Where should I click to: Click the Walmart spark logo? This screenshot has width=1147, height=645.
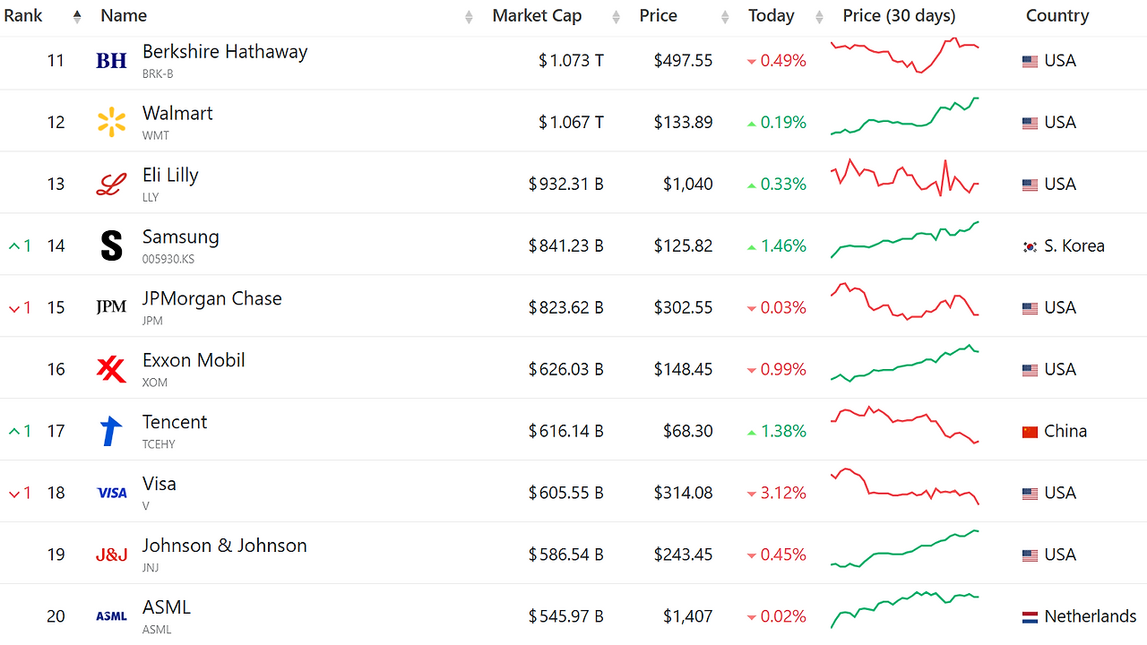click(x=111, y=123)
